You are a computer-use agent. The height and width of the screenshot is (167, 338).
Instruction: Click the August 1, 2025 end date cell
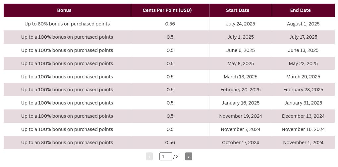pos(303,24)
